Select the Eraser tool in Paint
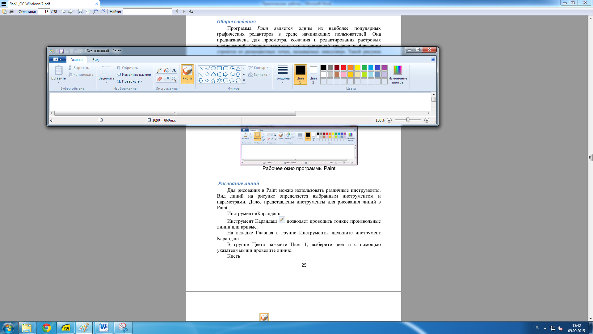The image size is (593, 334). 159,79
